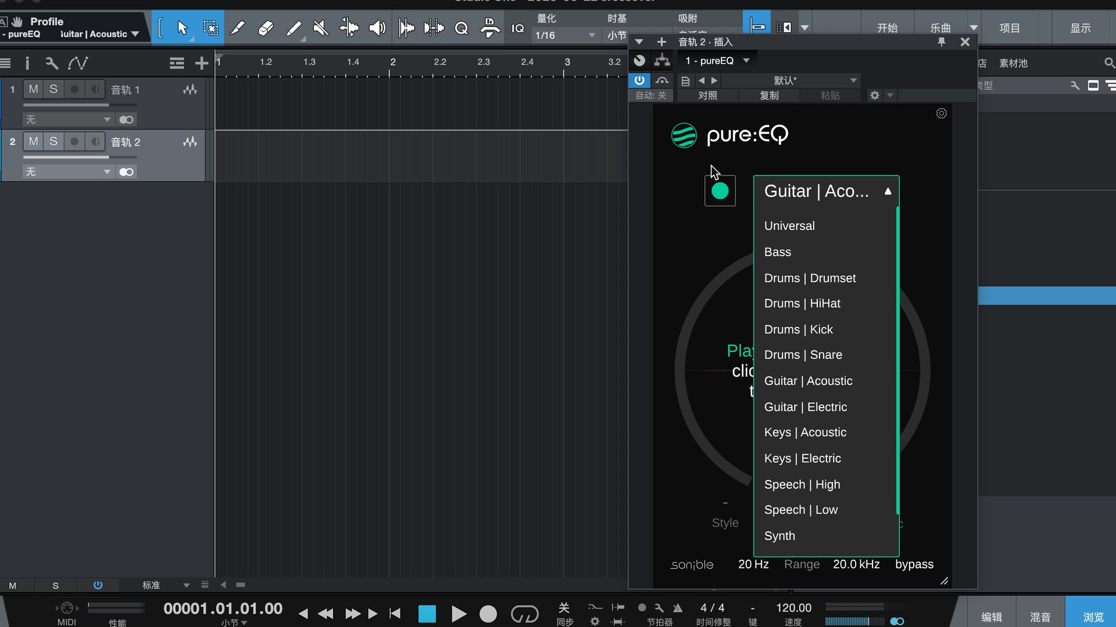Select the Arrow tool in toolbar

[183, 28]
